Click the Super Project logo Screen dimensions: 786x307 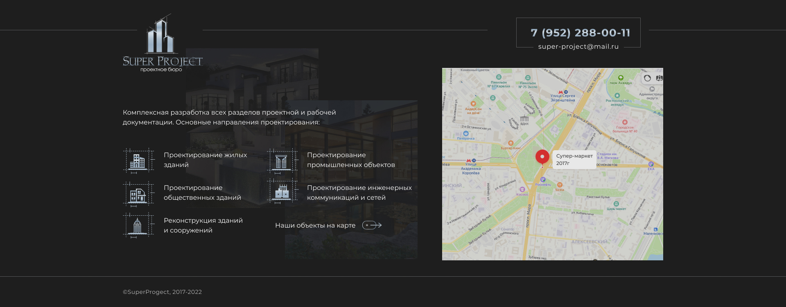click(x=163, y=43)
